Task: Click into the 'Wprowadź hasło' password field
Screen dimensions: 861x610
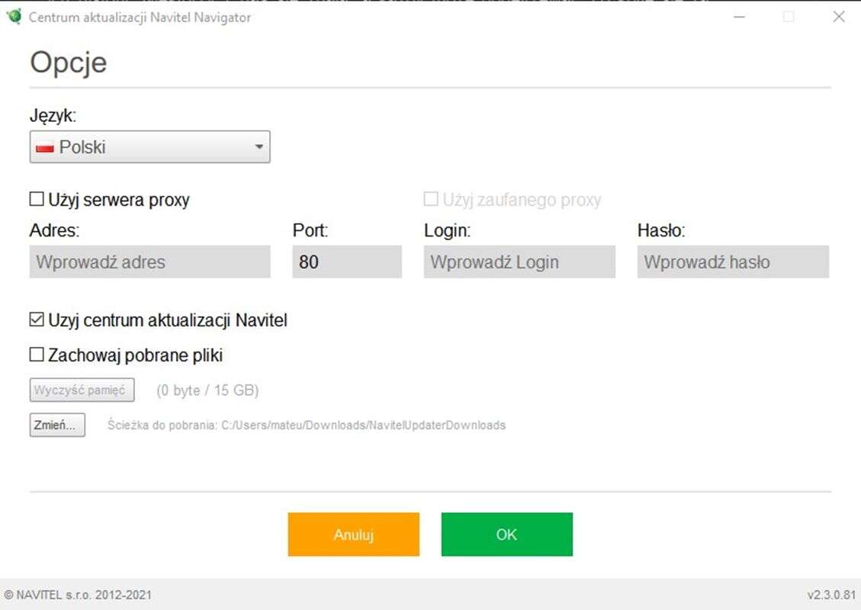Action: point(733,262)
